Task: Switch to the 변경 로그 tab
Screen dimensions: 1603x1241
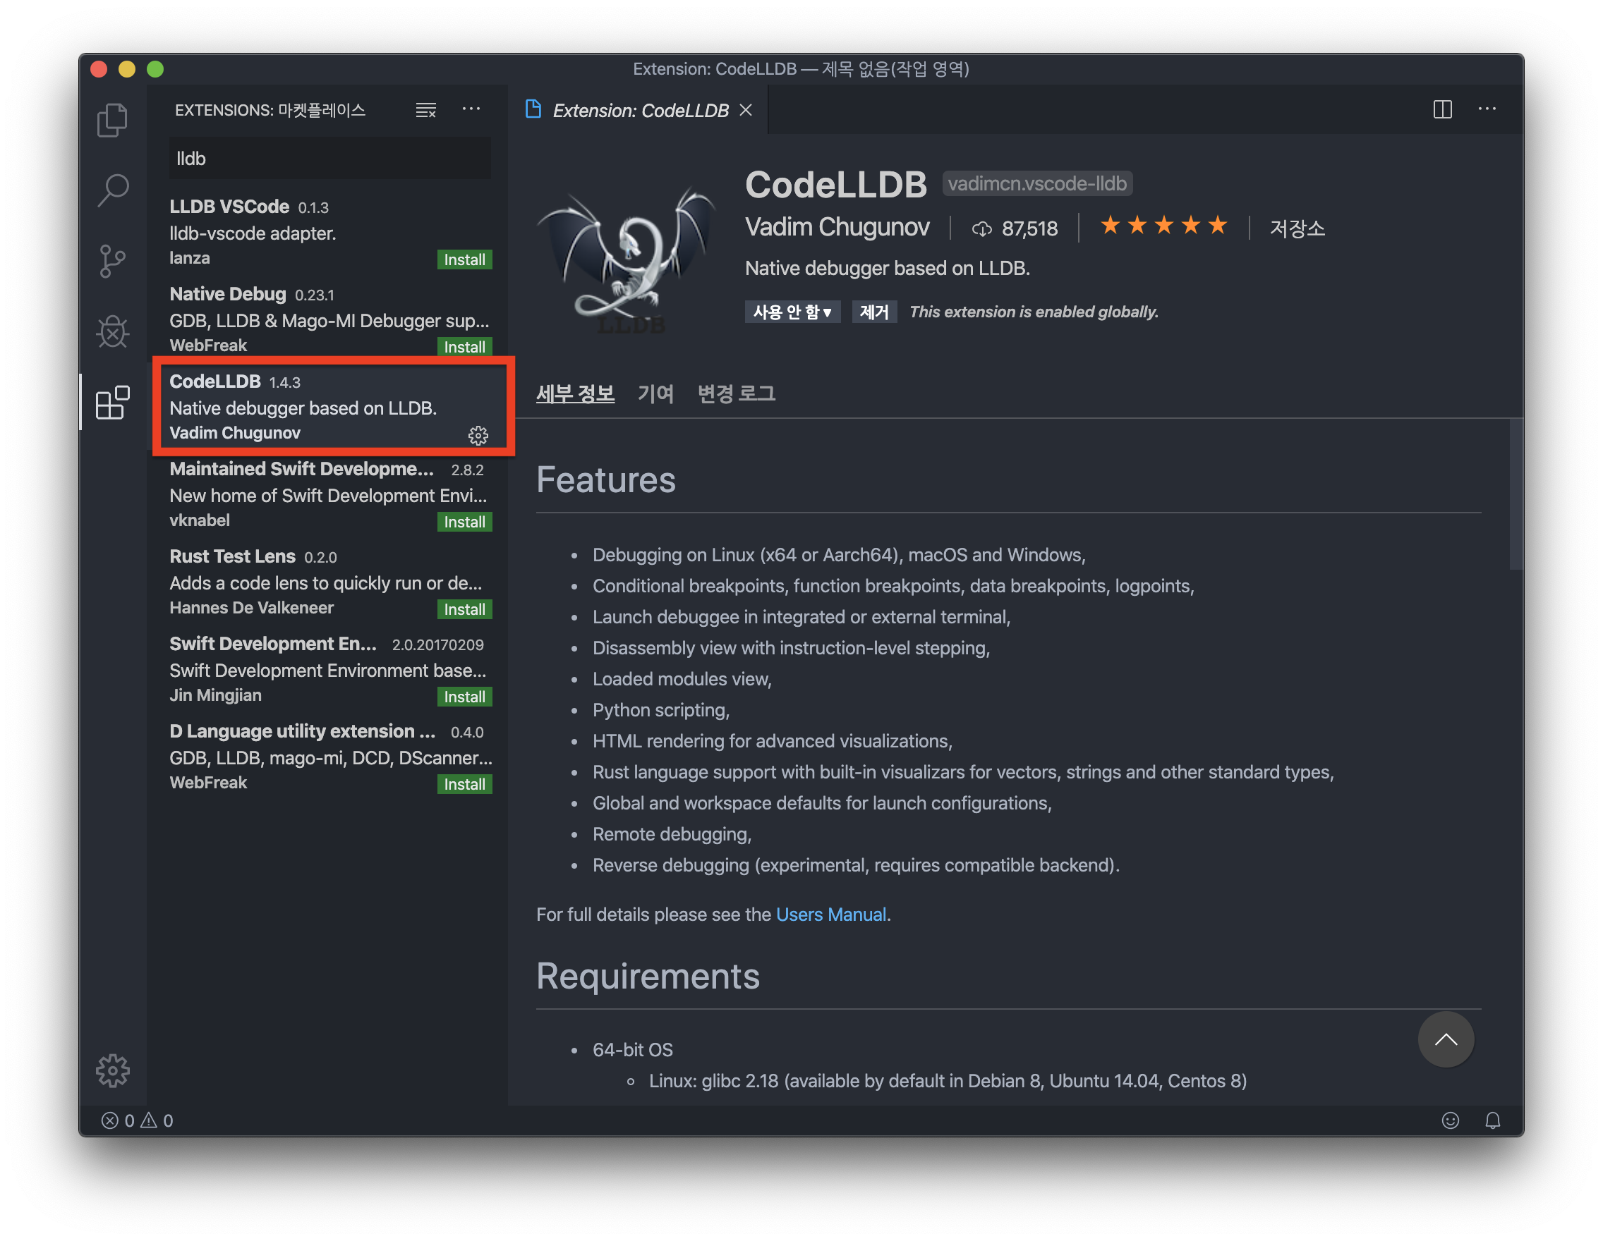Action: point(735,394)
